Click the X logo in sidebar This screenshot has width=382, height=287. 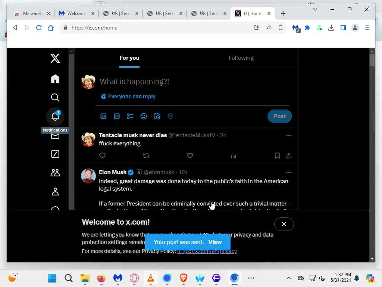point(55,58)
